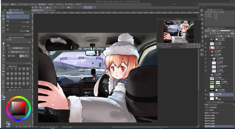Open second dropdown in tool property panel
Screen dimensions: 235x129
[x=18, y=52]
